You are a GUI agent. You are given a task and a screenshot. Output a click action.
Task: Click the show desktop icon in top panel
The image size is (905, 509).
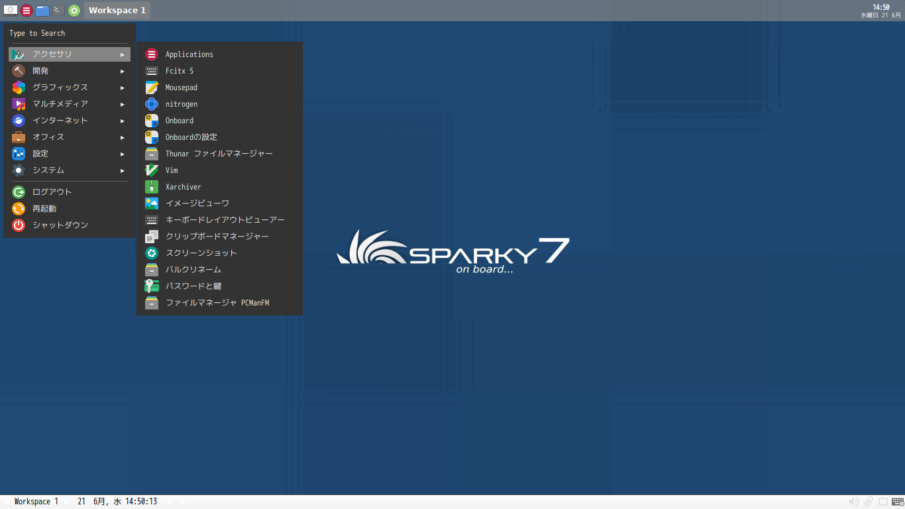pos(10,10)
